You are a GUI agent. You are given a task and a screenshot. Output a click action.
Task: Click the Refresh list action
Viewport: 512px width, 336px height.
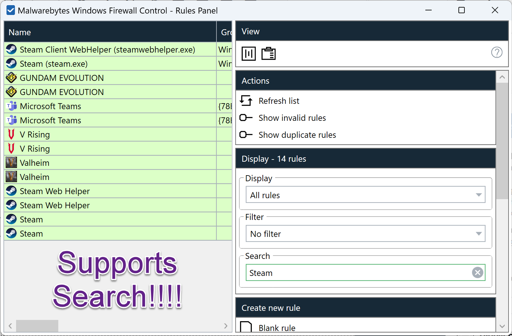[279, 101]
